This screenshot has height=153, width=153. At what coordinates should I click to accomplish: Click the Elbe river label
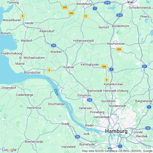pos(56,92)
